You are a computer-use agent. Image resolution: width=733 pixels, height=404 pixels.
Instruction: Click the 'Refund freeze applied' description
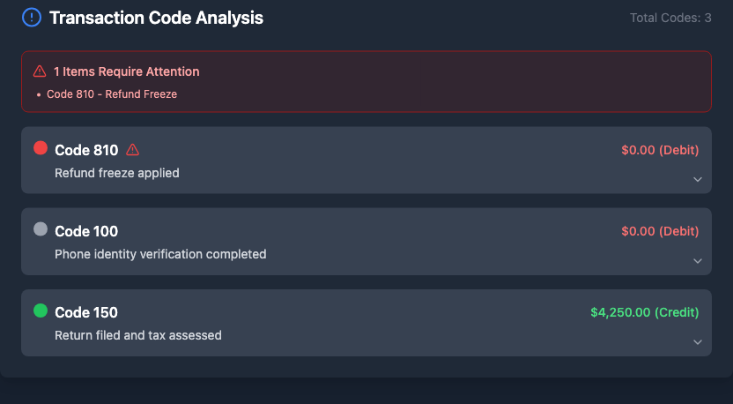pyautogui.click(x=117, y=173)
